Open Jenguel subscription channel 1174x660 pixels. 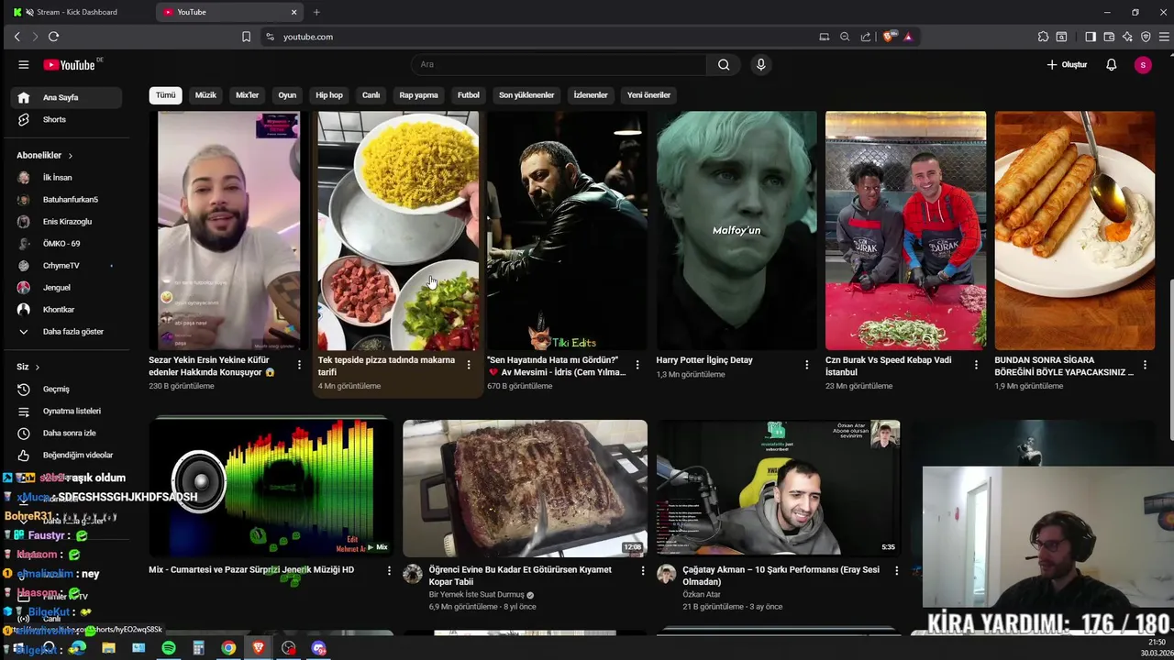point(66,288)
